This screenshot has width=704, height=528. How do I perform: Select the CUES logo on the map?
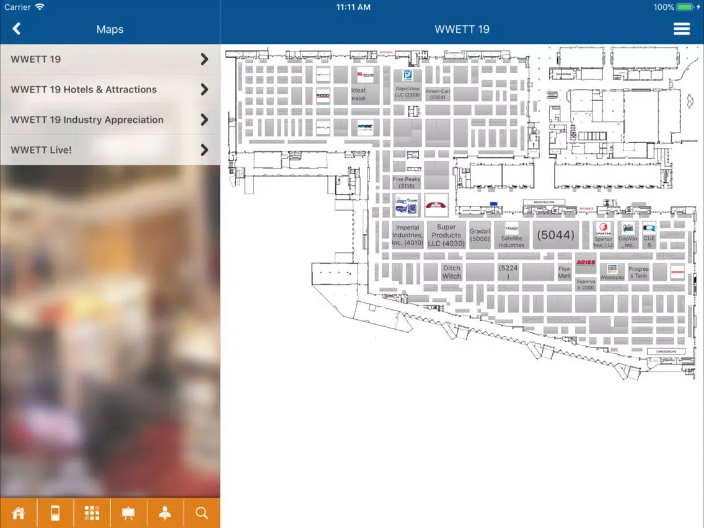coord(649,228)
